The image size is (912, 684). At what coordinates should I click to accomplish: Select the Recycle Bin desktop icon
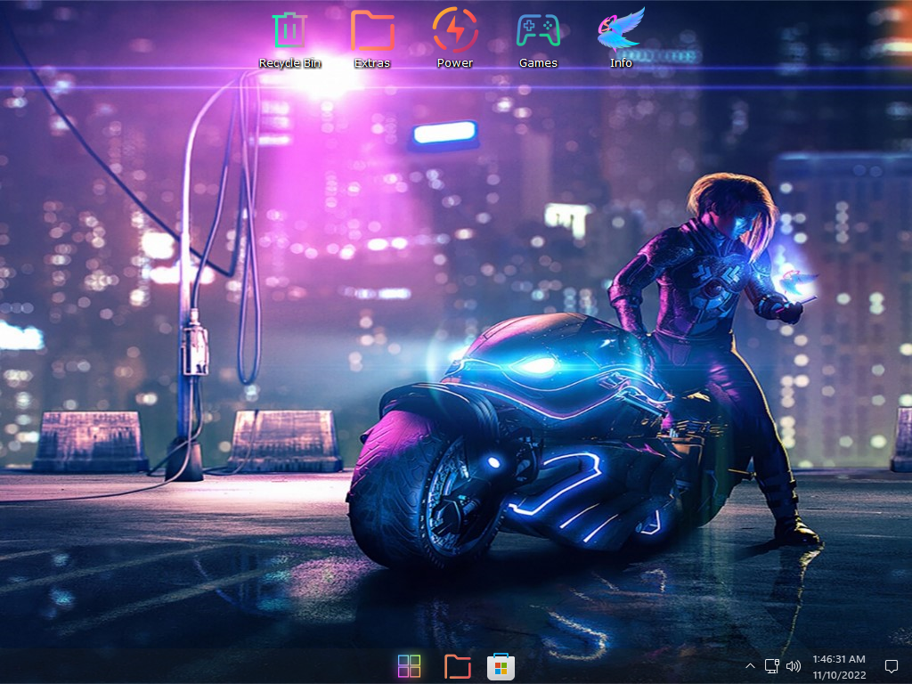289,30
